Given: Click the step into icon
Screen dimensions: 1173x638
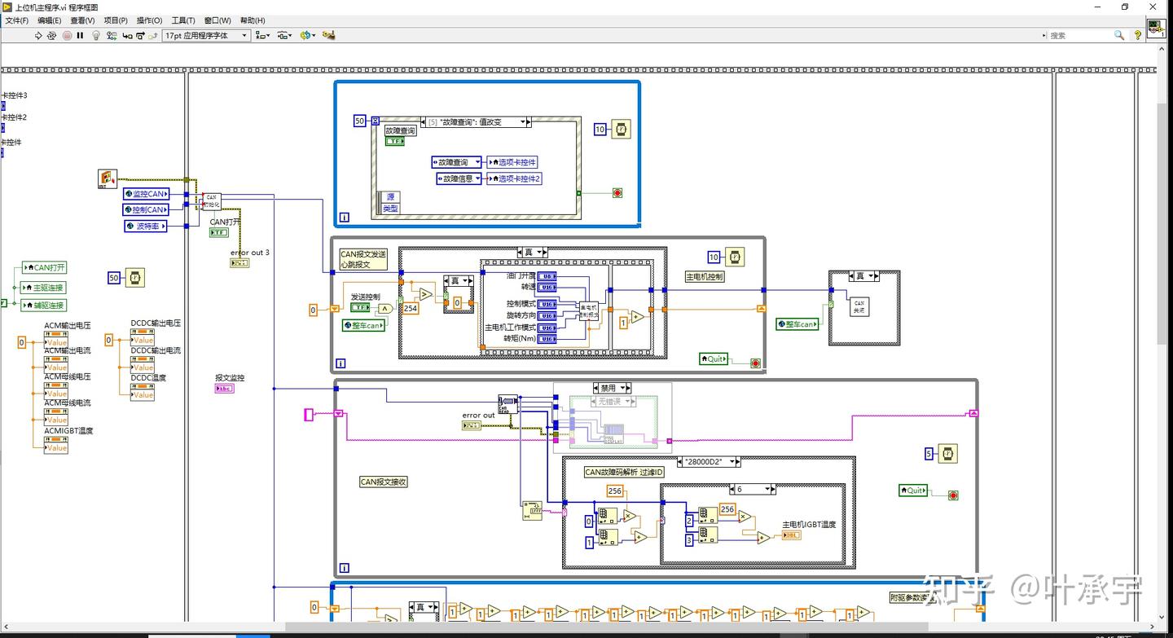Looking at the screenshot, I should 127,35.
